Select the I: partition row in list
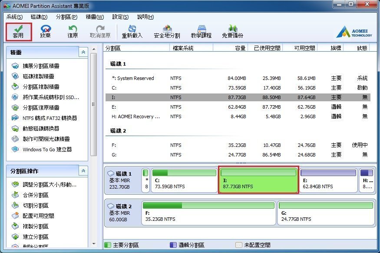Viewport: 380px width, 253px height. pos(238,97)
